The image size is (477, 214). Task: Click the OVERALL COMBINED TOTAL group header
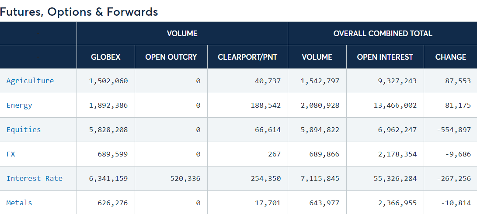[383, 34]
